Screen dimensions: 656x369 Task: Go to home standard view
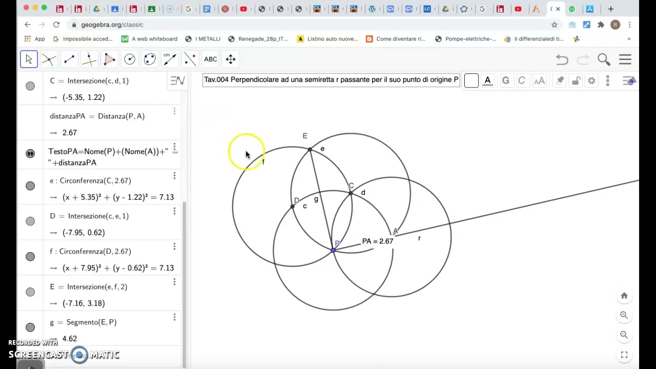(x=624, y=296)
